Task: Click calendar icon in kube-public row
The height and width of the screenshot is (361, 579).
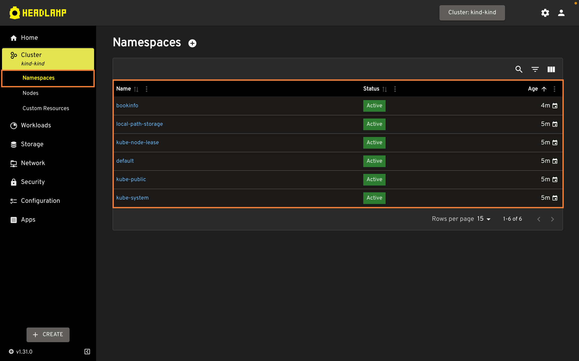Action: pyautogui.click(x=555, y=180)
